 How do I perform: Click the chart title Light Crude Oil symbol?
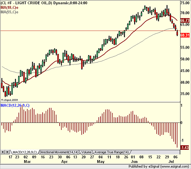tap(26, 3)
